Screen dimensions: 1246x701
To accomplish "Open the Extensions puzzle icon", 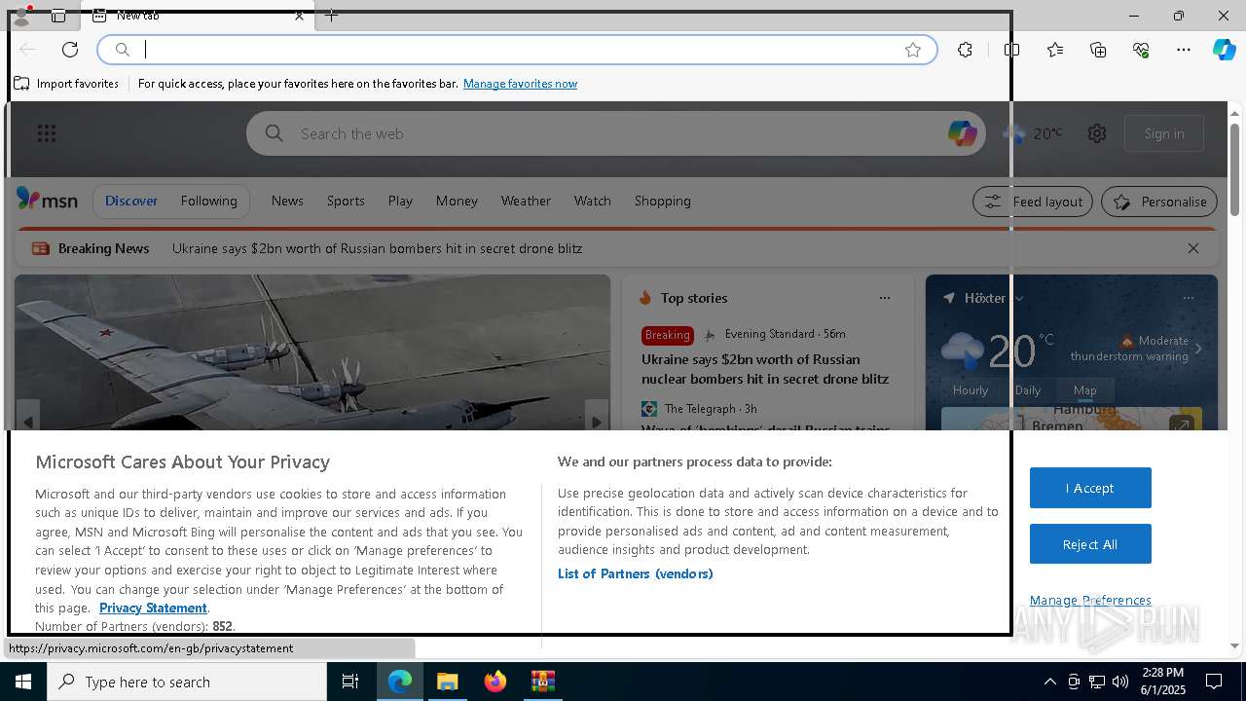I will [965, 50].
